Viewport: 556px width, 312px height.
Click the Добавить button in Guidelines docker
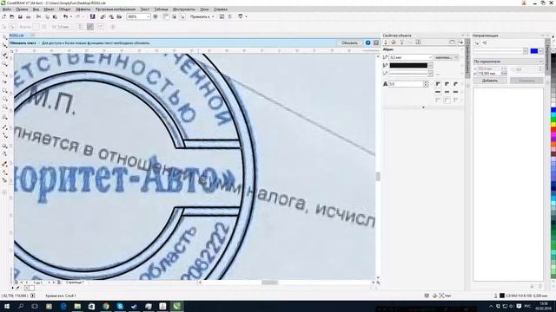click(490, 81)
